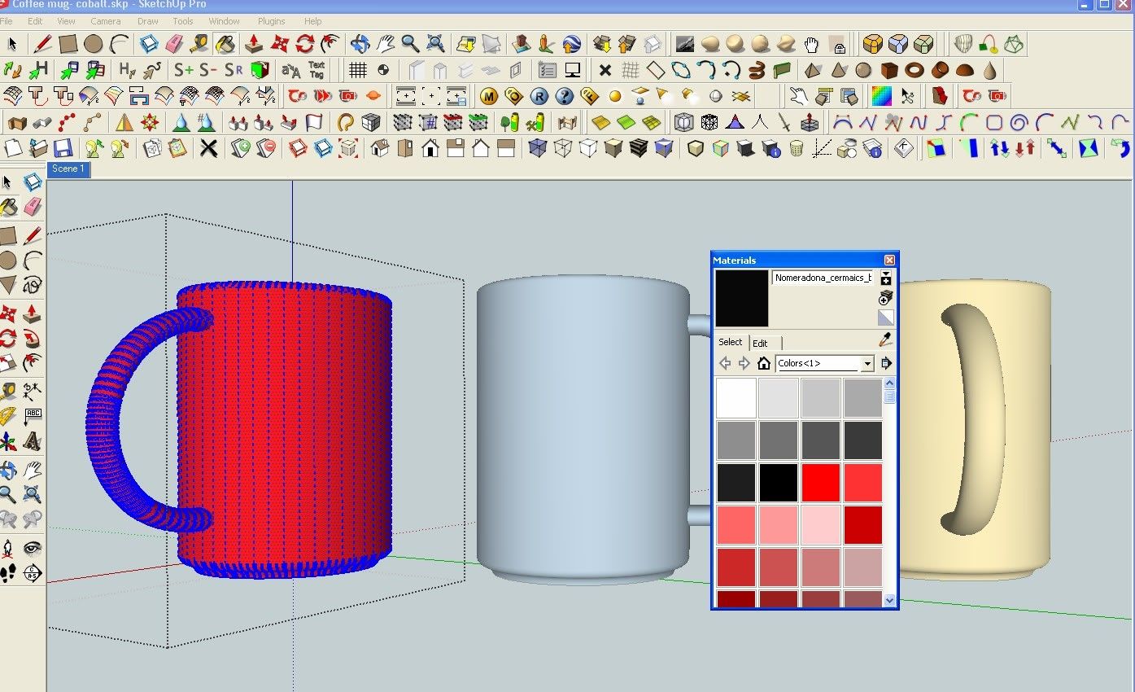The height and width of the screenshot is (692, 1135).
Task: Select the Protractor tool in left palette
Action: 8,417
